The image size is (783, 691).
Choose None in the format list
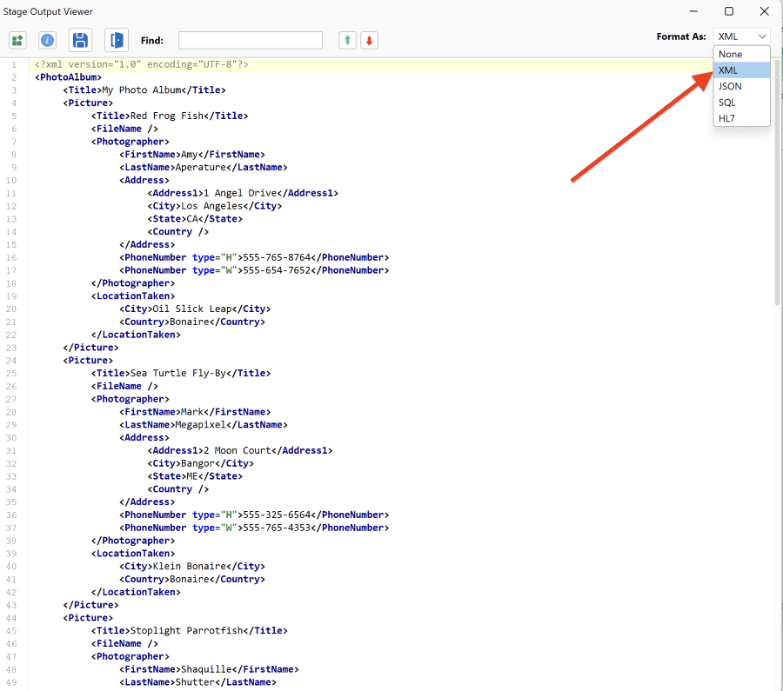[741, 54]
